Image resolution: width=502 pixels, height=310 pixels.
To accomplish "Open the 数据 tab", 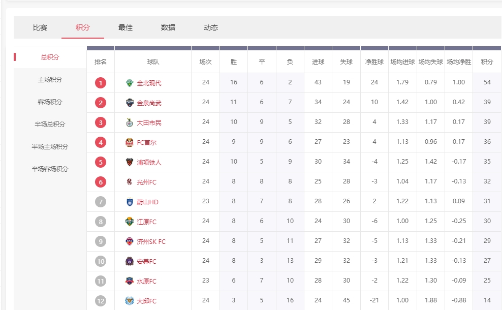I will 168,27.
